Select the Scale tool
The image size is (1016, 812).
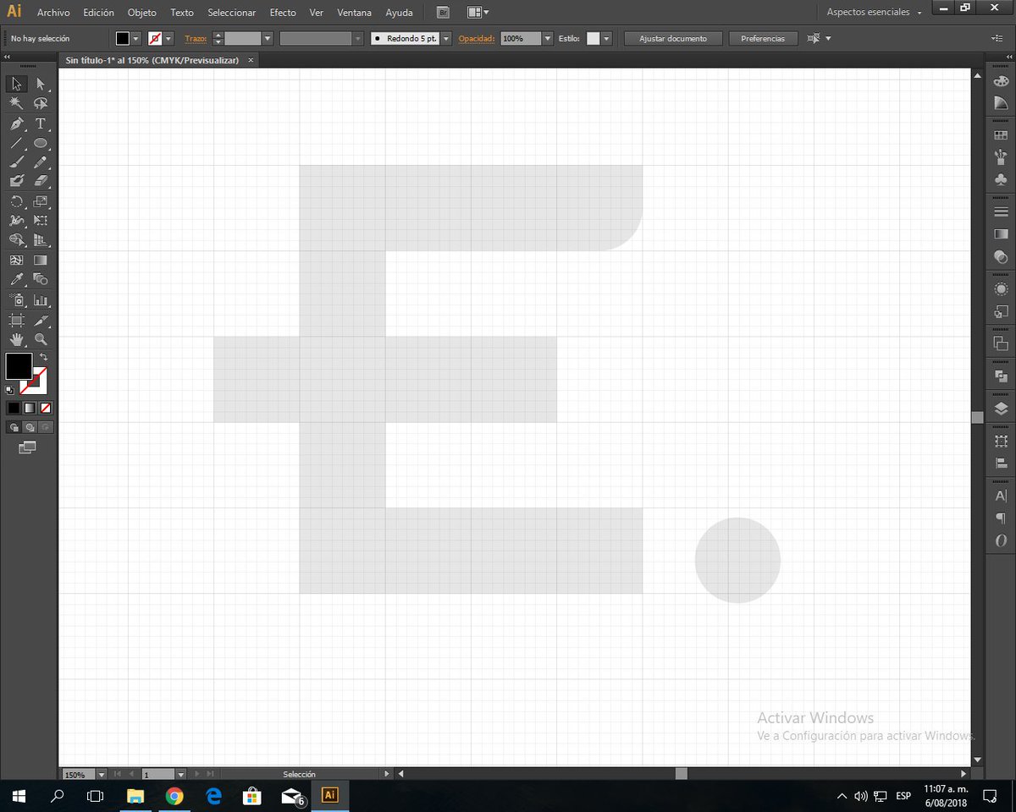click(x=41, y=201)
